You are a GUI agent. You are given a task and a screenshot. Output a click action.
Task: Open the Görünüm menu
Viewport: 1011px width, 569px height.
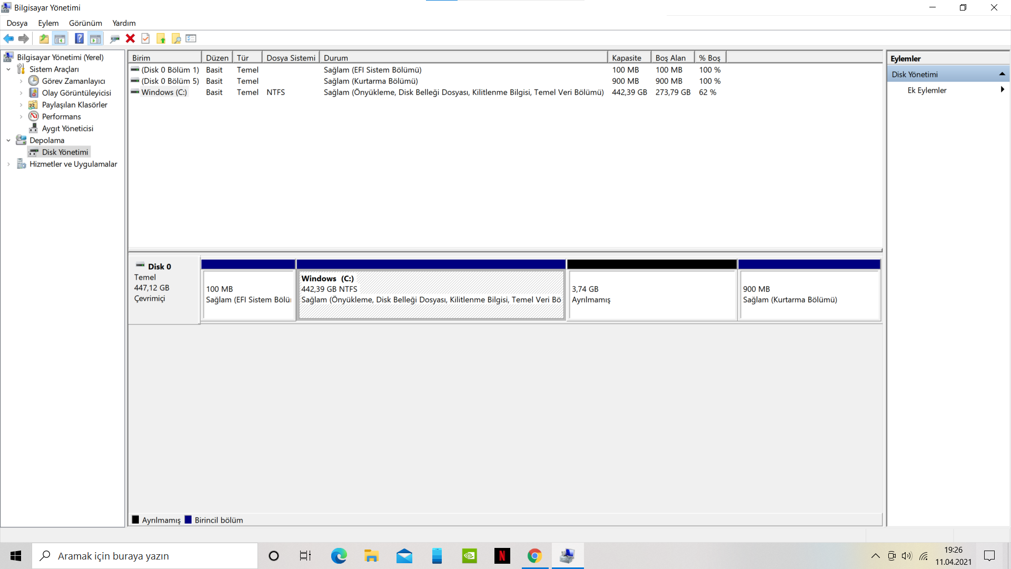[85, 23]
